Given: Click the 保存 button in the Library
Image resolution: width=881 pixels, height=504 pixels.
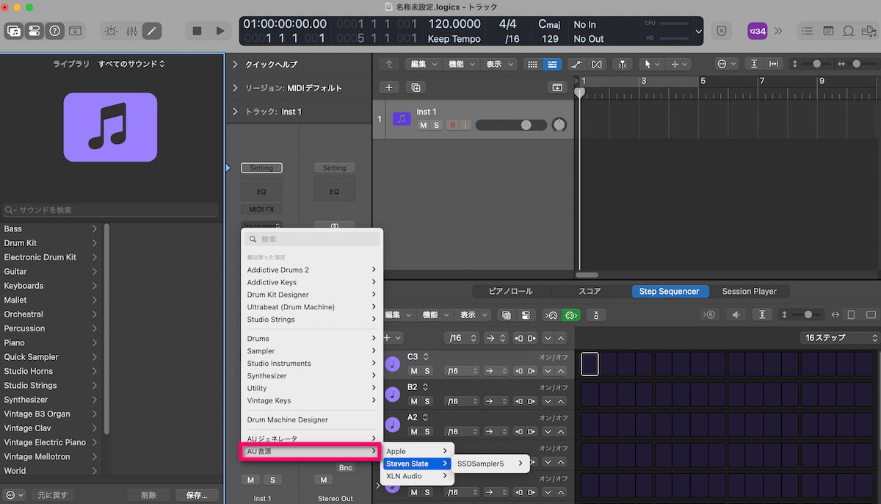Looking at the screenshot, I should (x=196, y=494).
